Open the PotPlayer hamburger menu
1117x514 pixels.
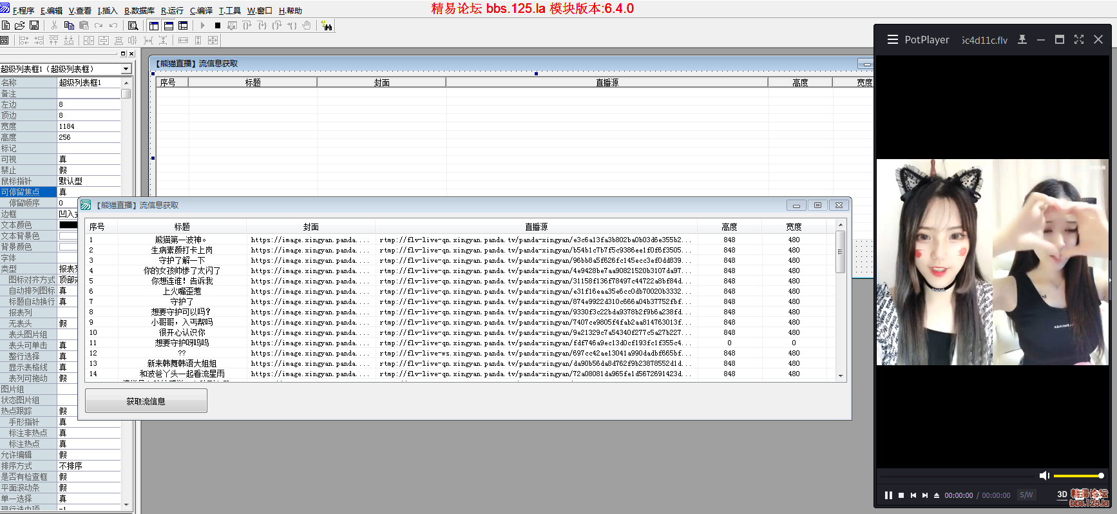(x=892, y=40)
